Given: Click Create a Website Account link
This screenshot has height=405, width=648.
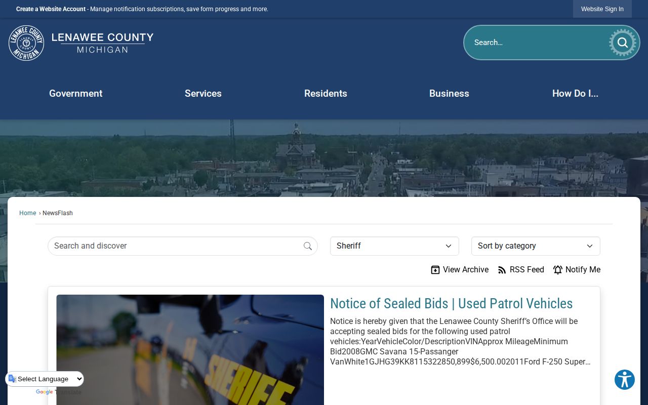Looking at the screenshot, I should pos(51,9).
